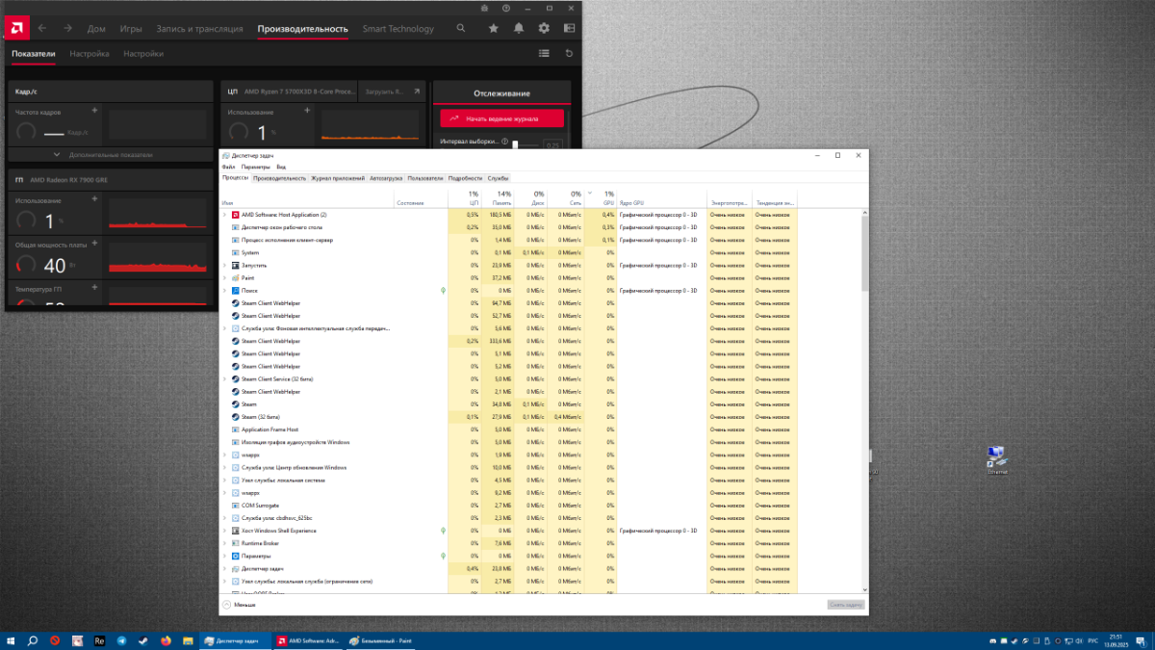Open Smart Technology tab in AMD Software
Image resolution: width=1155 pixels, height=650 pixels.
click(398, 29)
